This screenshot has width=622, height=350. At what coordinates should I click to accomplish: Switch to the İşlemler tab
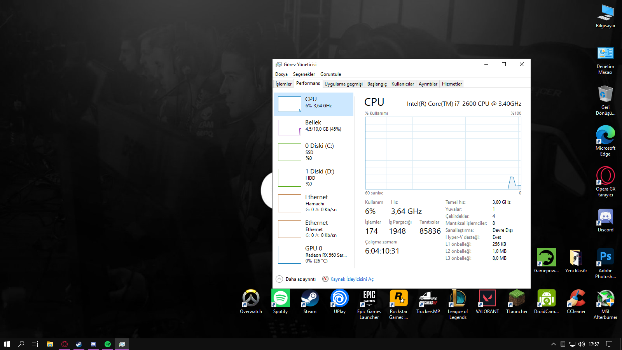click(283, 84)
